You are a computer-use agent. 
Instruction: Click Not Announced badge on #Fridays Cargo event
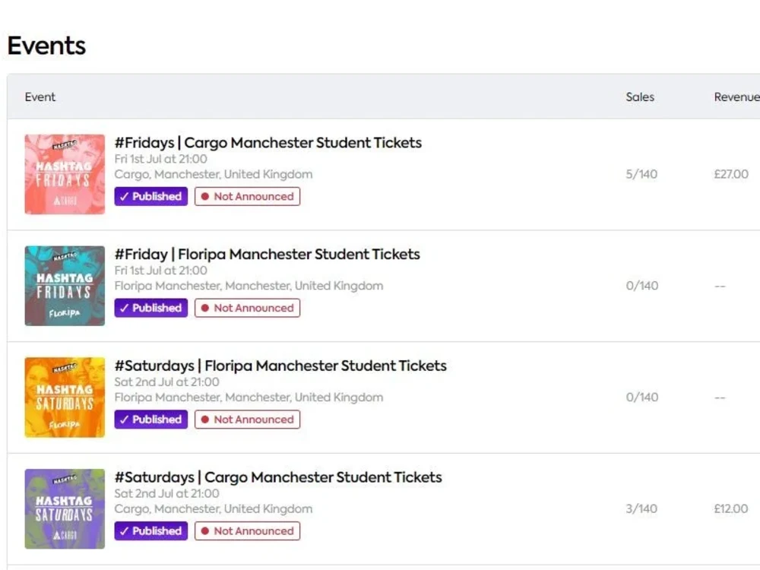247,196
